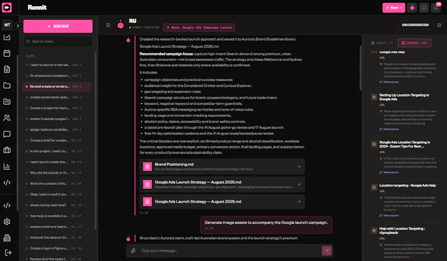Click the paperclip attach file icon
Viewport: 447px width, 261px height.
pos(133,251)
